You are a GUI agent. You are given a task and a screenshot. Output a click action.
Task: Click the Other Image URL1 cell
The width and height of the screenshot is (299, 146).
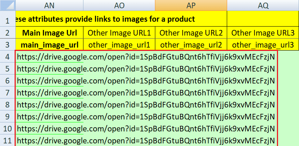119,33
